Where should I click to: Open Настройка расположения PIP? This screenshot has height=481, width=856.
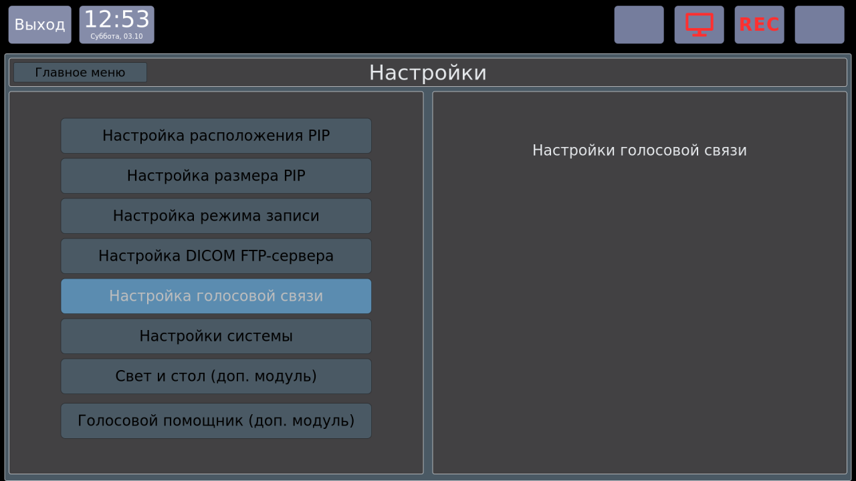[216, 136]
